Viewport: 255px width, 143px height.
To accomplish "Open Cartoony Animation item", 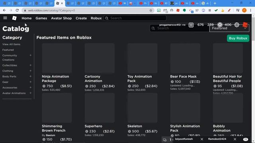I will (93, 79).
